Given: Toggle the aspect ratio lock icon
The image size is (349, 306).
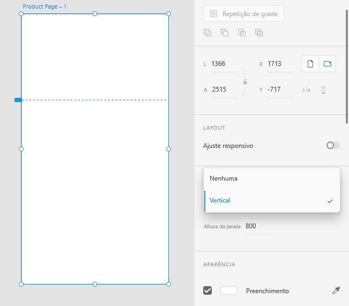Looking at the screenshot, I should [245, 81].
